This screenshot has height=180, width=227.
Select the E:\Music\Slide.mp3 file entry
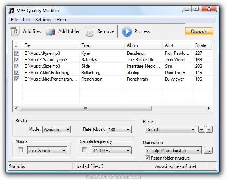pos(42,66)
